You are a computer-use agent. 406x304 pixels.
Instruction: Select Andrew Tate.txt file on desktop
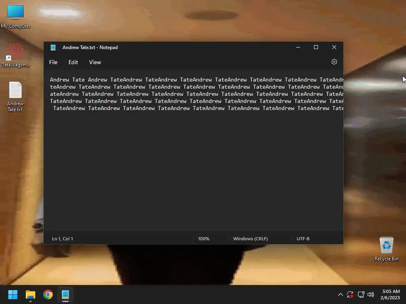15,97
